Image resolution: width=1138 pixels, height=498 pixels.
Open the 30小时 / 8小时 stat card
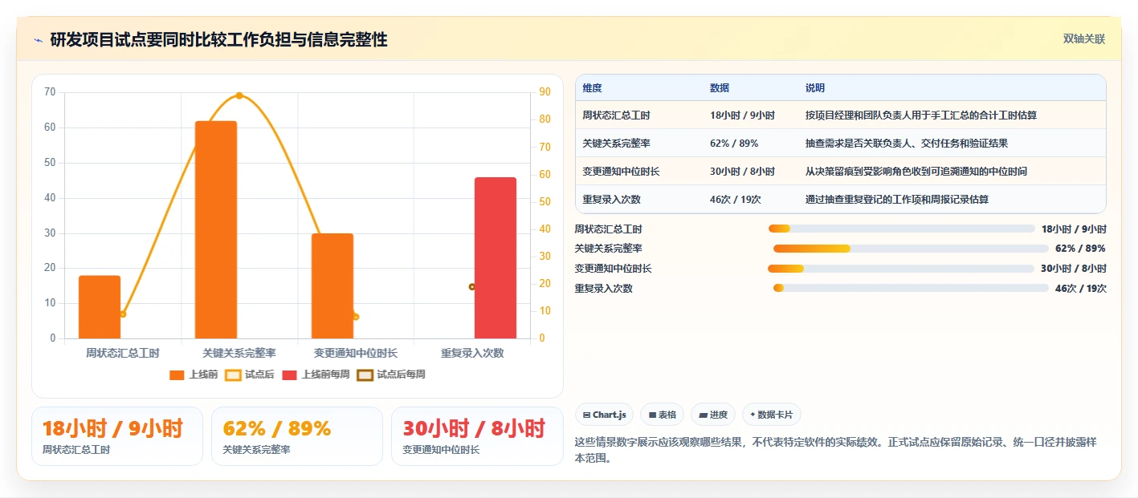pyautogui.click(x=477, y=436)
